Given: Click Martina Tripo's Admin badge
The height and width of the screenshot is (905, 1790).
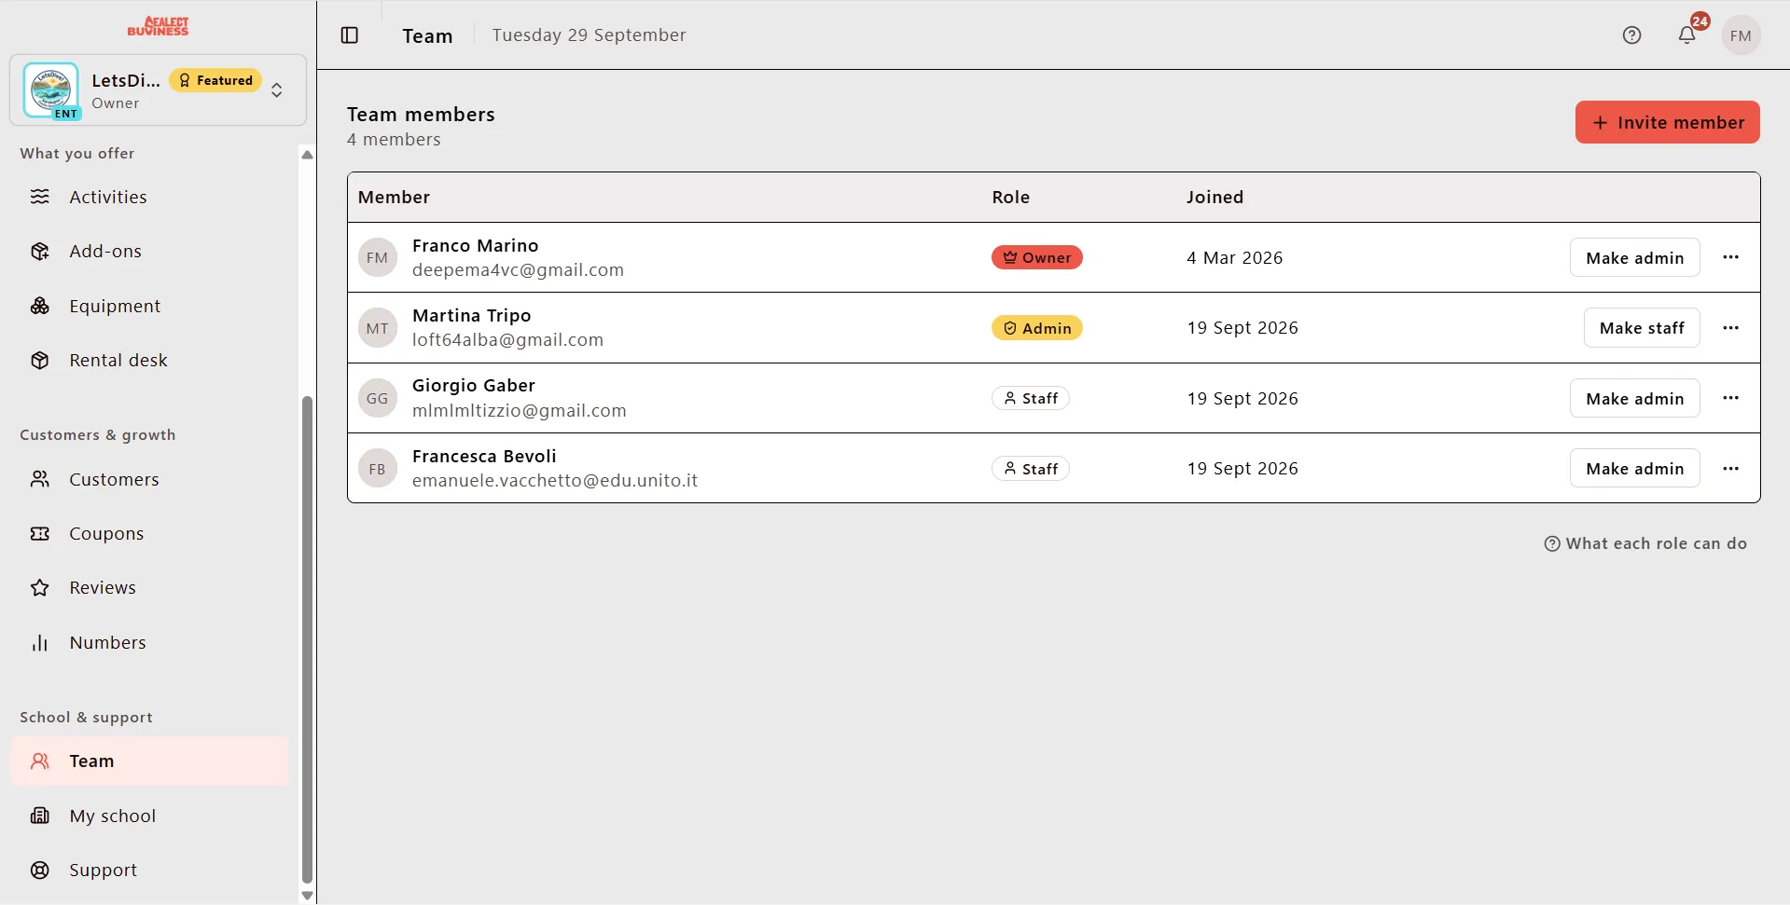Looking at the screenshot, I should [1036, 328].
